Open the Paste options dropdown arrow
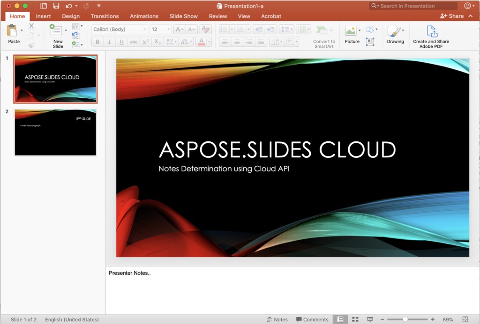The image size is (480, 324). 22,31
